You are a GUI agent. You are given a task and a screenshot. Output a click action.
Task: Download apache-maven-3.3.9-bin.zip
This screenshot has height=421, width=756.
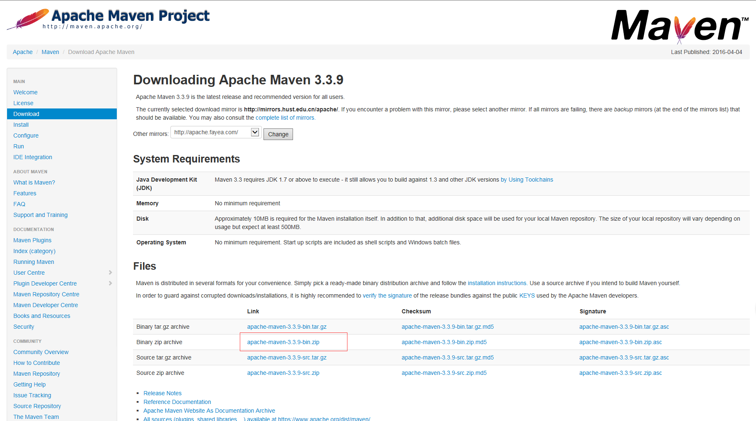pyautogui.click(x=283, y=342)
